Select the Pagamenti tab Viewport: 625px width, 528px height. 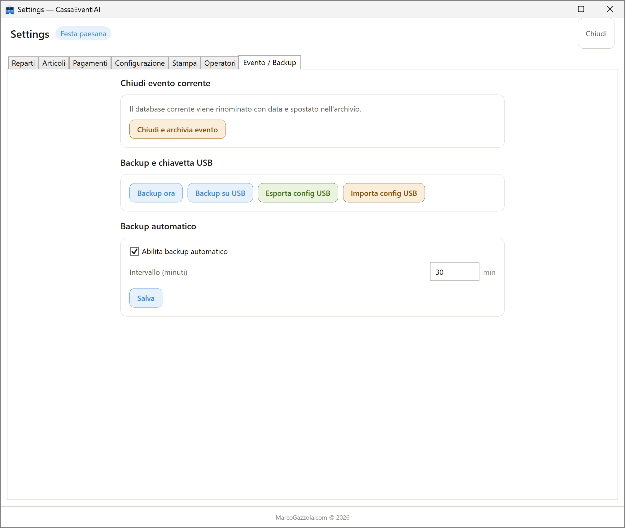(x=90, y=63)
